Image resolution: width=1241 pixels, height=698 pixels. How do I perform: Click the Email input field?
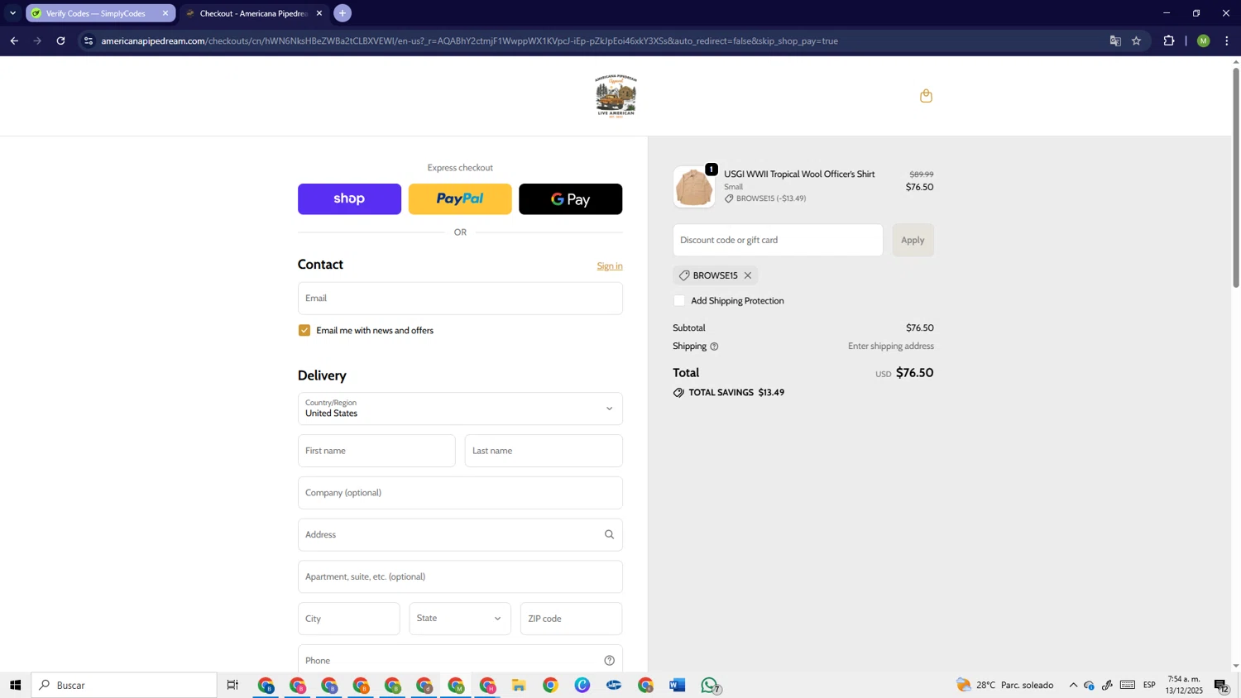pos(460,298)
